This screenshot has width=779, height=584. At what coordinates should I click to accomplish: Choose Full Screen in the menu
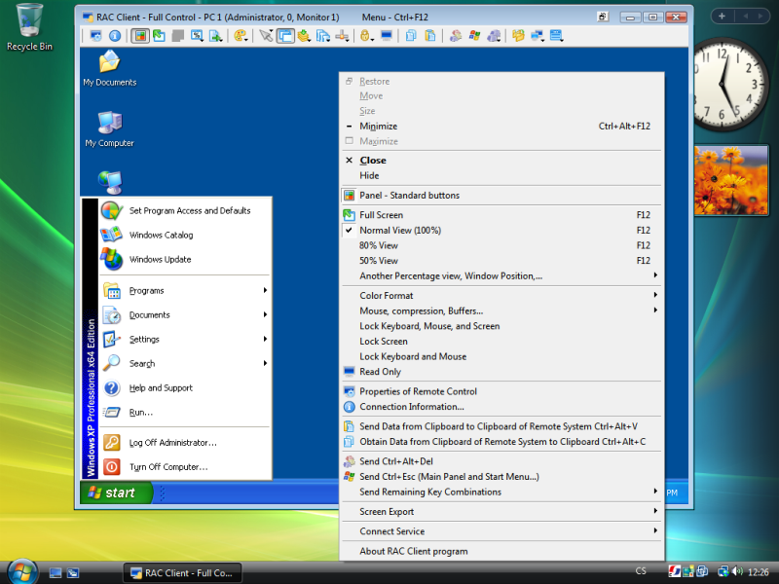[x=501, y=215]
